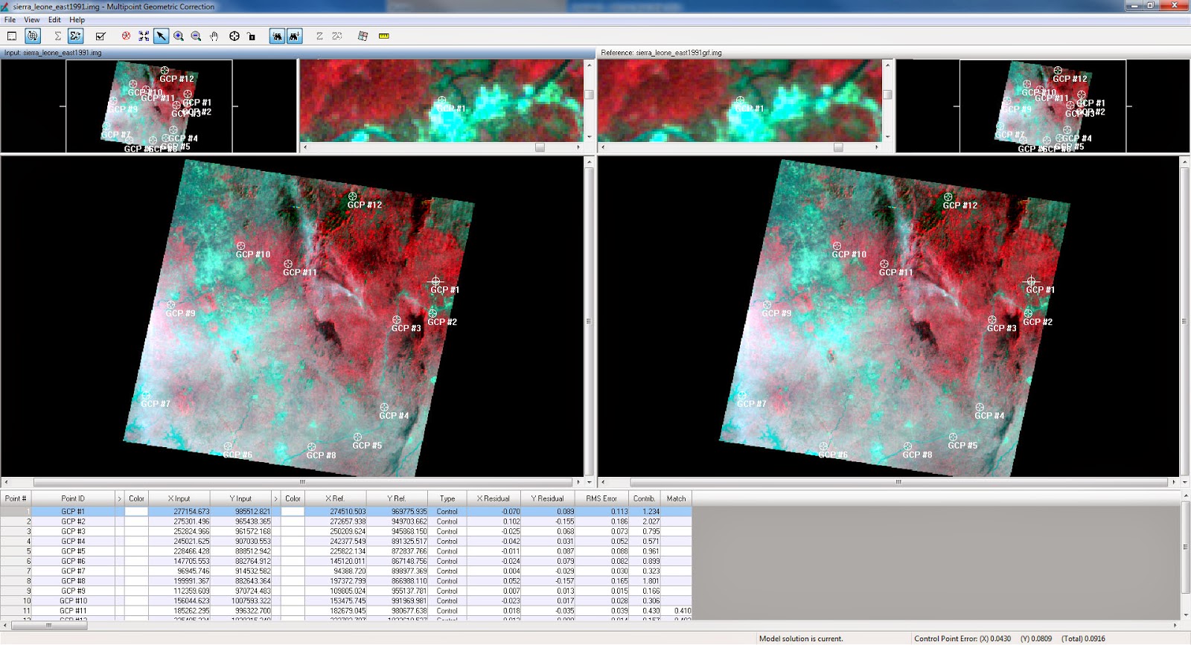
Task: Click the 'Model solution is current' status message
Action: [x=801, y=638]
